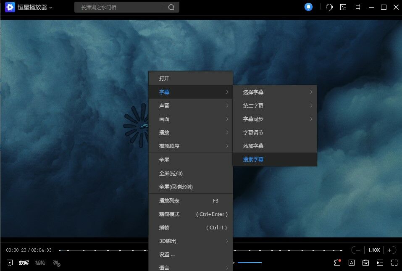This screenshot has width=402, height=271.
Task: Toggle the danmaku 弹 button
Action: coord(56,263)
